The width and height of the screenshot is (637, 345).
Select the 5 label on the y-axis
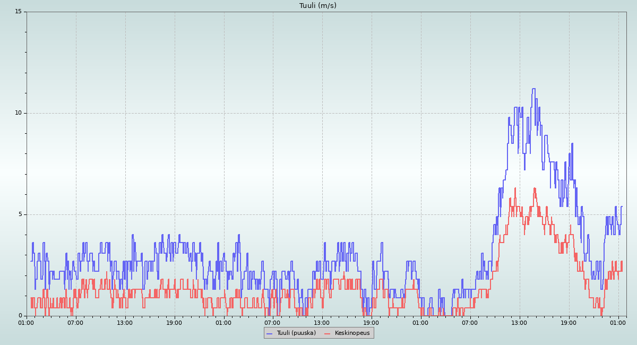pyautogui.click(x=20, y=214)
